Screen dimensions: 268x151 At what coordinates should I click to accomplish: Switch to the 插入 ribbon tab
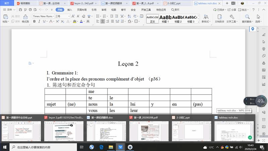click(70, 10)
